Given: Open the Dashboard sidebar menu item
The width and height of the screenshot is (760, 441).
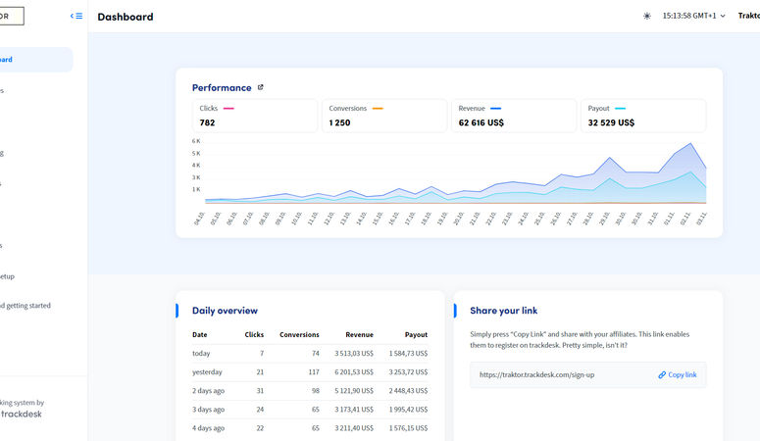Looking at the screenshot, I should coord(34,60).
